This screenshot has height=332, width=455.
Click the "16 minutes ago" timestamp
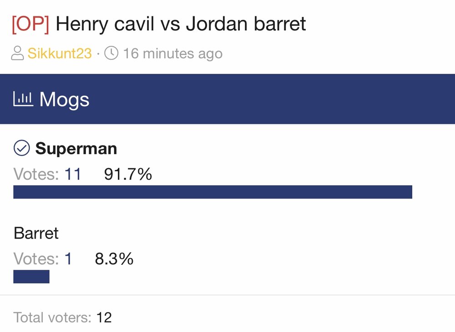pyautogui.click(x=172, y=54)
